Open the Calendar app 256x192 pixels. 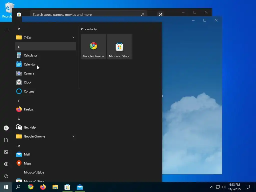coord(46,64)
